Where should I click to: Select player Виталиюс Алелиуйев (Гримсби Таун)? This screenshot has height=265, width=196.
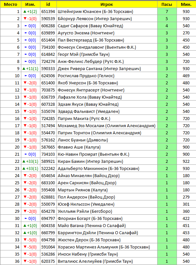[x=95, y=261]
